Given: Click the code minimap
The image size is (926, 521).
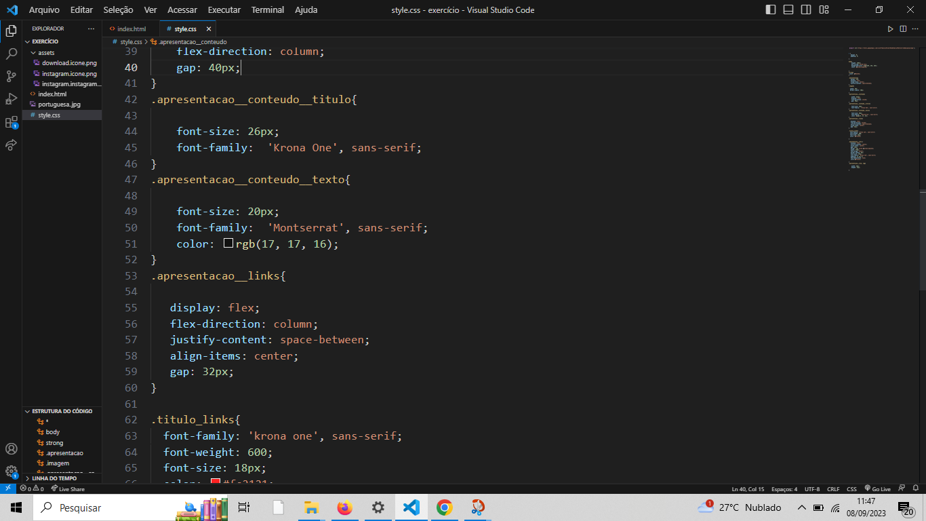Looking at the screenshot, I should tap(881, 109).
